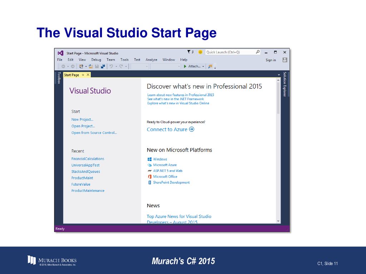The height and width of the screenshot is (274, 366).
Task: Open the Test menu
Action: click(x=137, y=60)
